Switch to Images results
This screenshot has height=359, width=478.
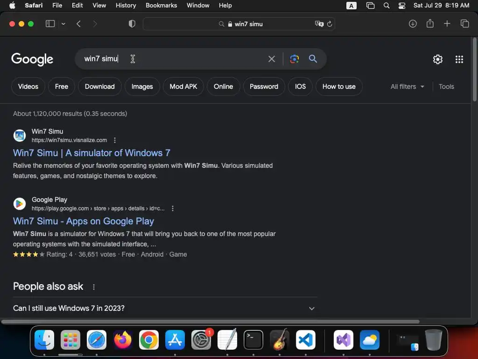click(x=142, y=86)
